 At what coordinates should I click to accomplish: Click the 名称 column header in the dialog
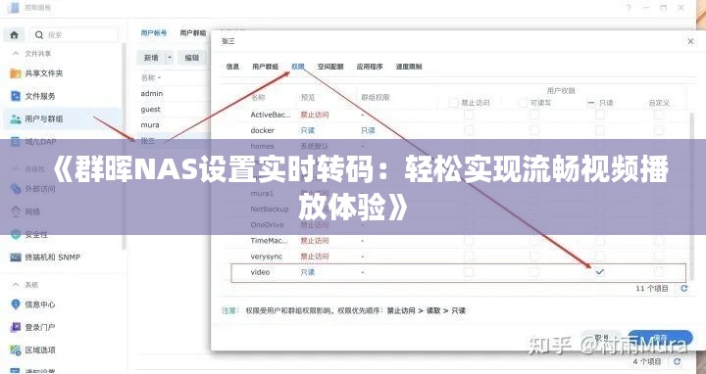coord(258,97)
